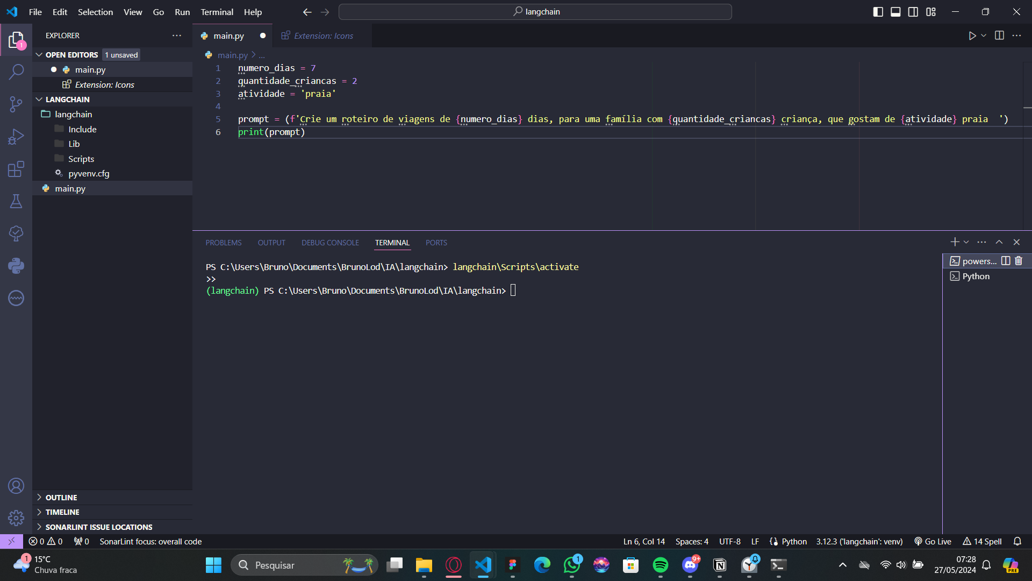Viewport: 1032px width, 581px height.
Task: Select the Python terminal in the list
Action: (x=986, y=276)
